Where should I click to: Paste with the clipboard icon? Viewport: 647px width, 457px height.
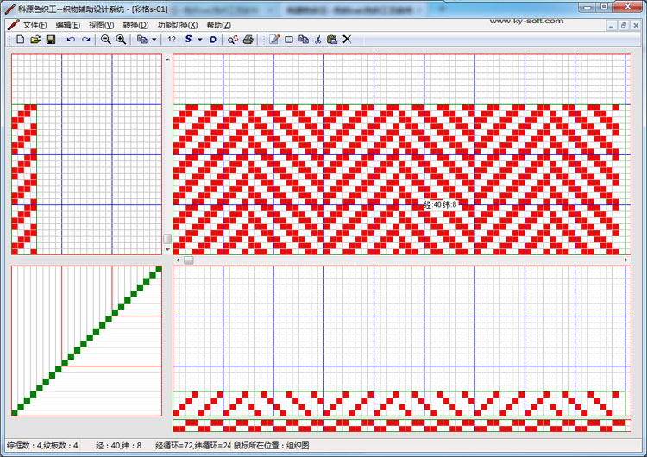332,40
